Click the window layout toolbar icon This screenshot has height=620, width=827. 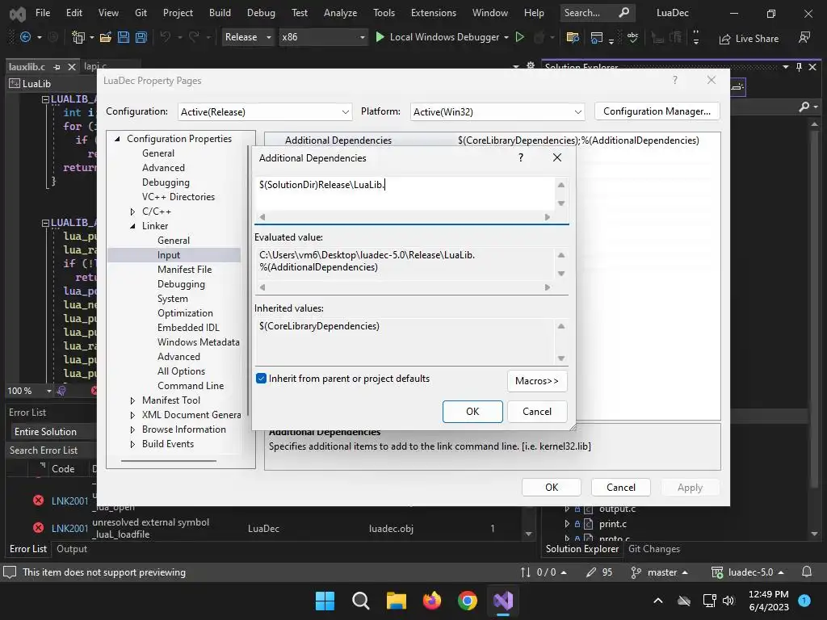597,37
